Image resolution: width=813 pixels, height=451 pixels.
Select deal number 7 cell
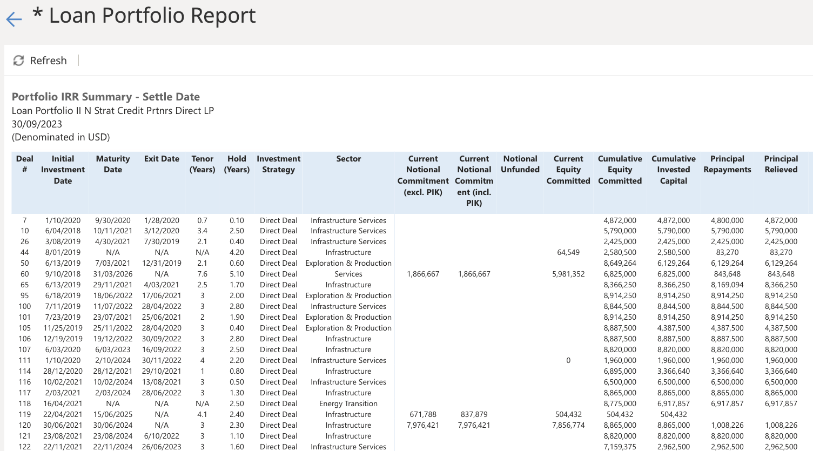24,220
